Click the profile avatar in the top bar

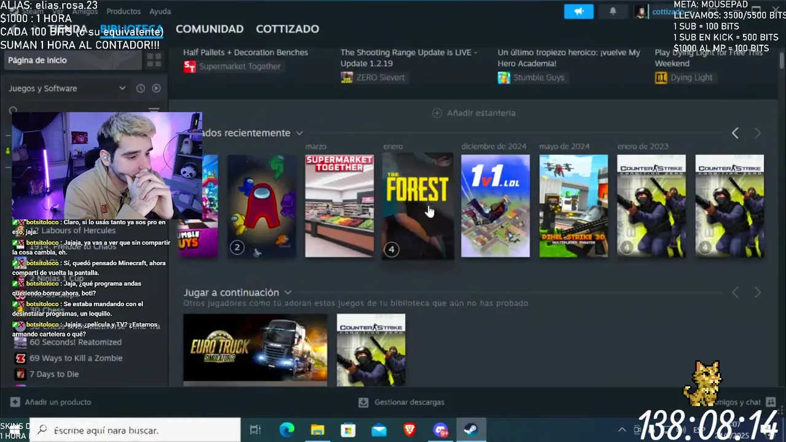pyautogui.click(x=640, y=12)
